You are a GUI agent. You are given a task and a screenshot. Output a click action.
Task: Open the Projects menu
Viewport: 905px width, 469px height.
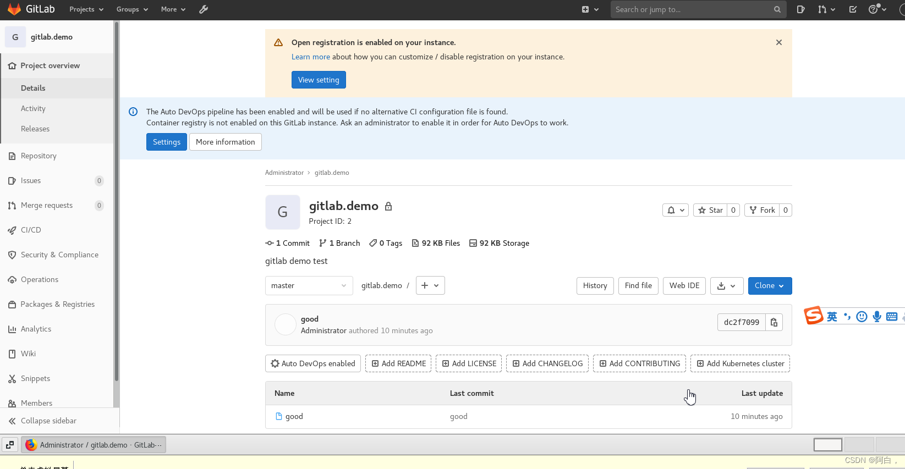[86, 9]
